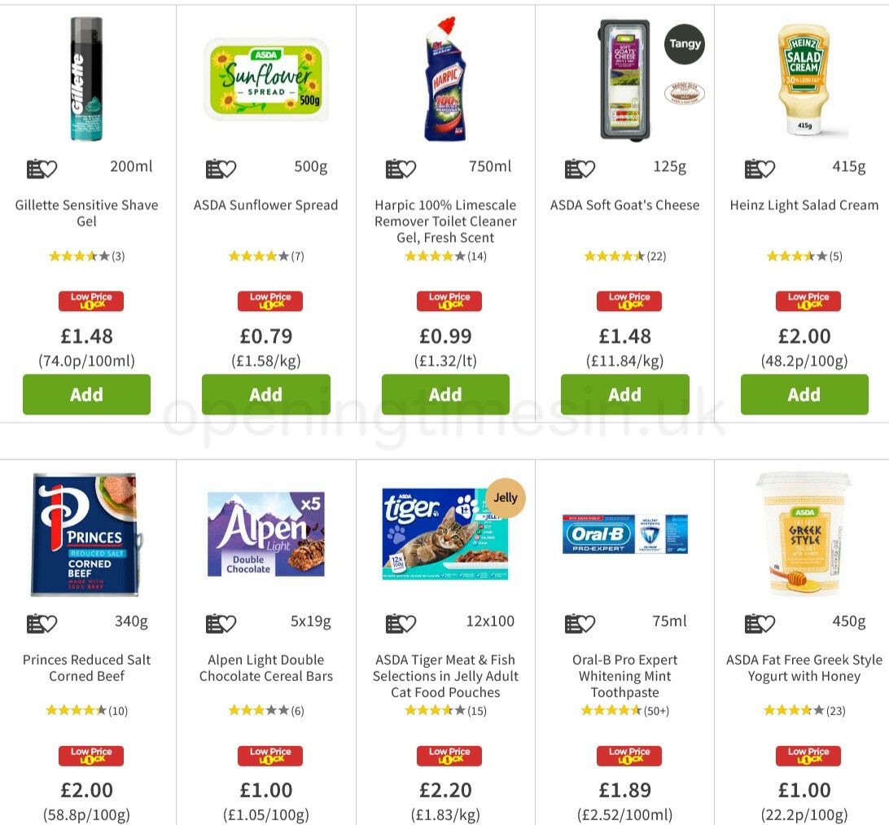View ASDA Fat Free Greek Style Yogurt details
Screen dimensions: 889x825
pos(804,668)
